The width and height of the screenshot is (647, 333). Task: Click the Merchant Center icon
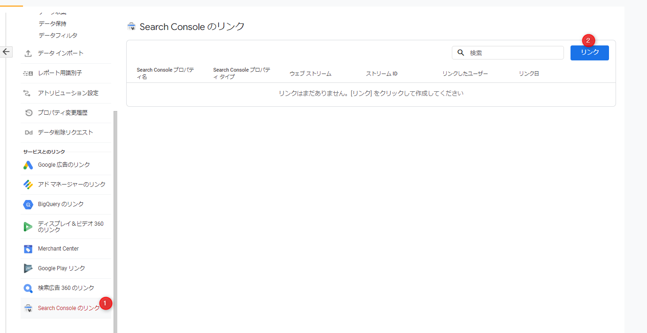[28, 249]
